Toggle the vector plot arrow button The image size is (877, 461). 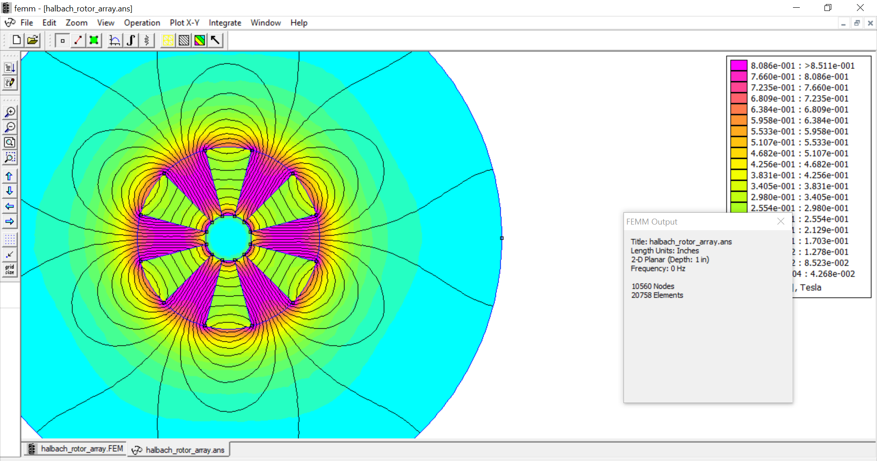click(215, 40)
